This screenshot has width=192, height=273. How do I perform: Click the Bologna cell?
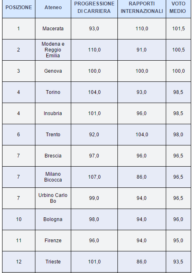point(53,219)
